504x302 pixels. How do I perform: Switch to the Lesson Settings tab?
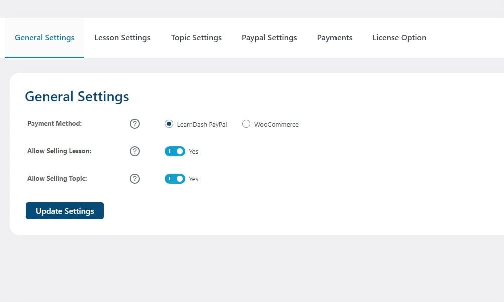122,38
